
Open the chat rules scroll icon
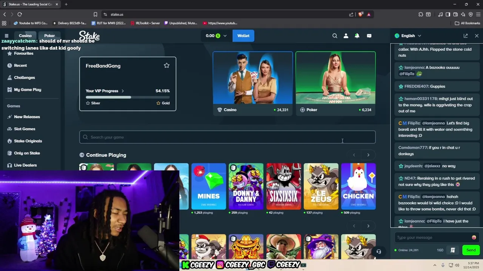453,250
